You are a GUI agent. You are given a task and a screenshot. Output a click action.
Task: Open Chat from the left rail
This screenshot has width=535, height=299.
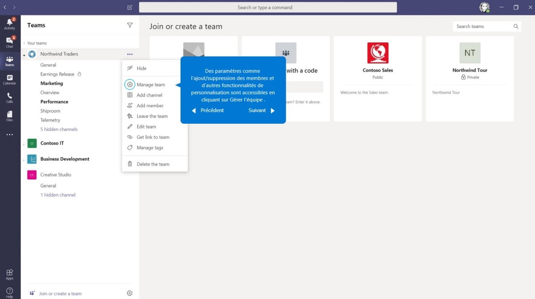click(9, 42)
